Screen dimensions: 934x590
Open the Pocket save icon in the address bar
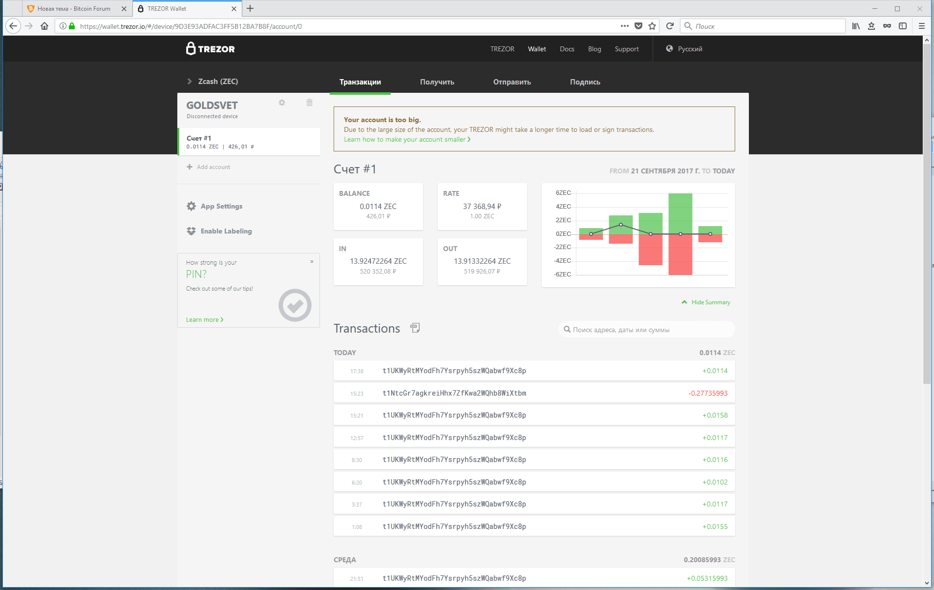[x=638, y=26]
